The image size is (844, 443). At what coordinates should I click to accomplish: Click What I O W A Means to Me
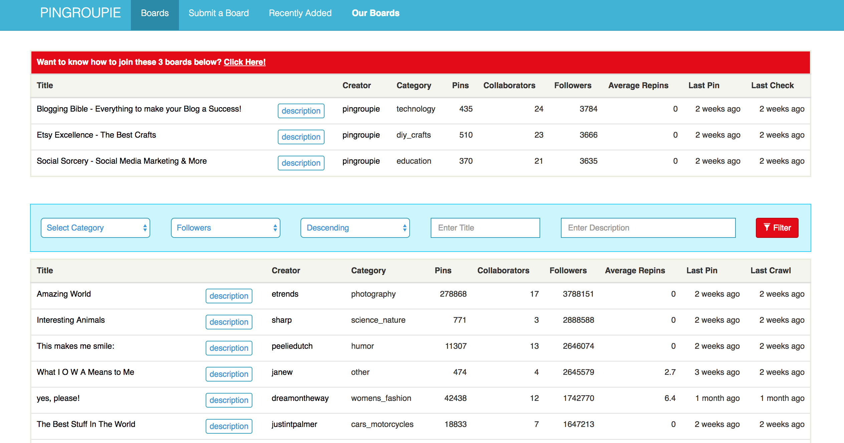pyautogui.click(x=85, y=372)
